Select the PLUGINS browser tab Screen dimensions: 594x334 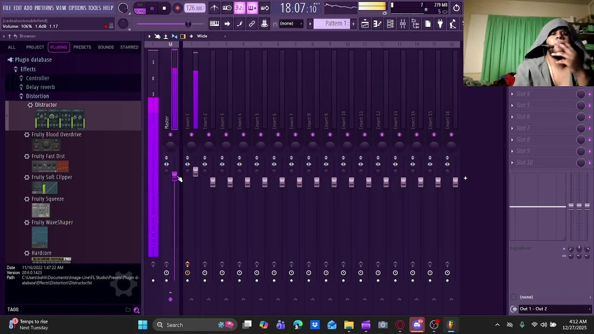click(58, 47)
